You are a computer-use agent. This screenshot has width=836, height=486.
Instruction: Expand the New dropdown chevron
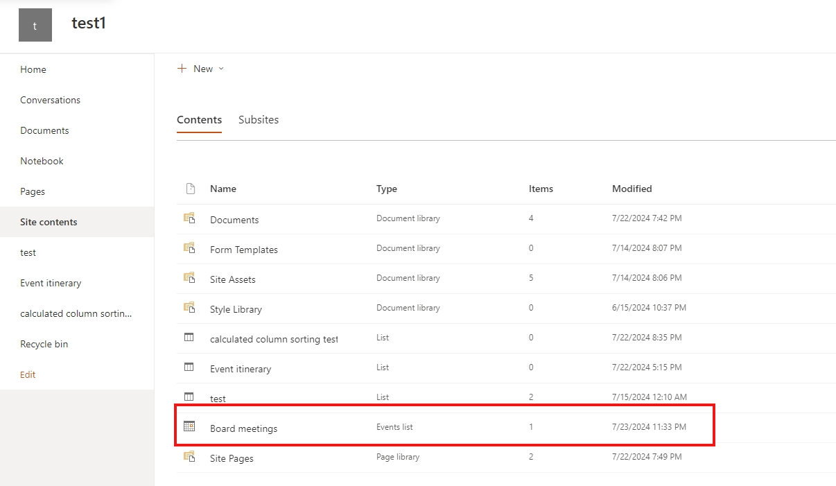pos(220,69)
